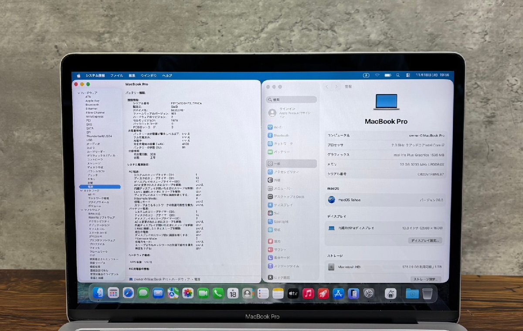
Task: Open Wi-Fi settings in Settings sidebar
Action: point(292,127)
